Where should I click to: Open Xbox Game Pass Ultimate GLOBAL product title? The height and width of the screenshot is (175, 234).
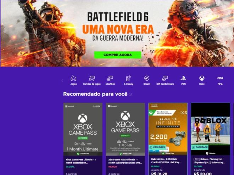tap(81, 161)
